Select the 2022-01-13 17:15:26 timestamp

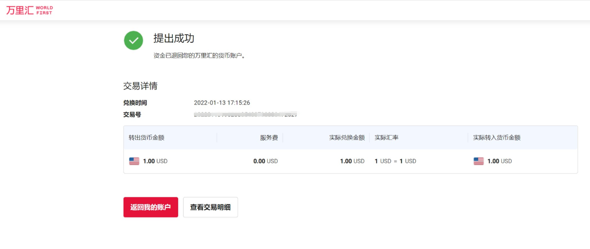(x=222, y=103)
